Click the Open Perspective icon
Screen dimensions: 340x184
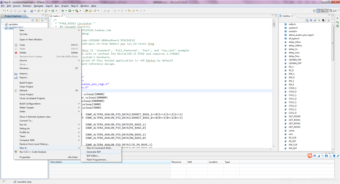coord(314,11)
